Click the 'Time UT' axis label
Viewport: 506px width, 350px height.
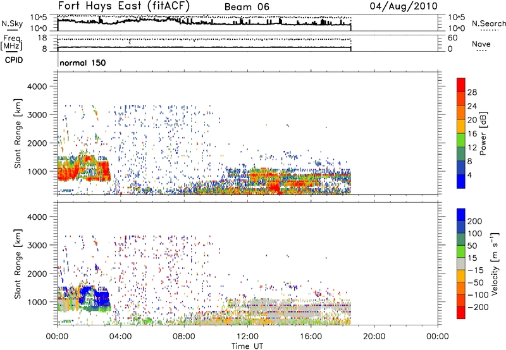pyautogui.click(x=247, y=346)
